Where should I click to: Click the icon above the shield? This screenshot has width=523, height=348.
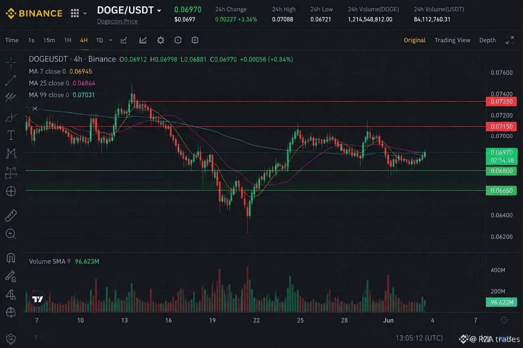tap(11, 312)
